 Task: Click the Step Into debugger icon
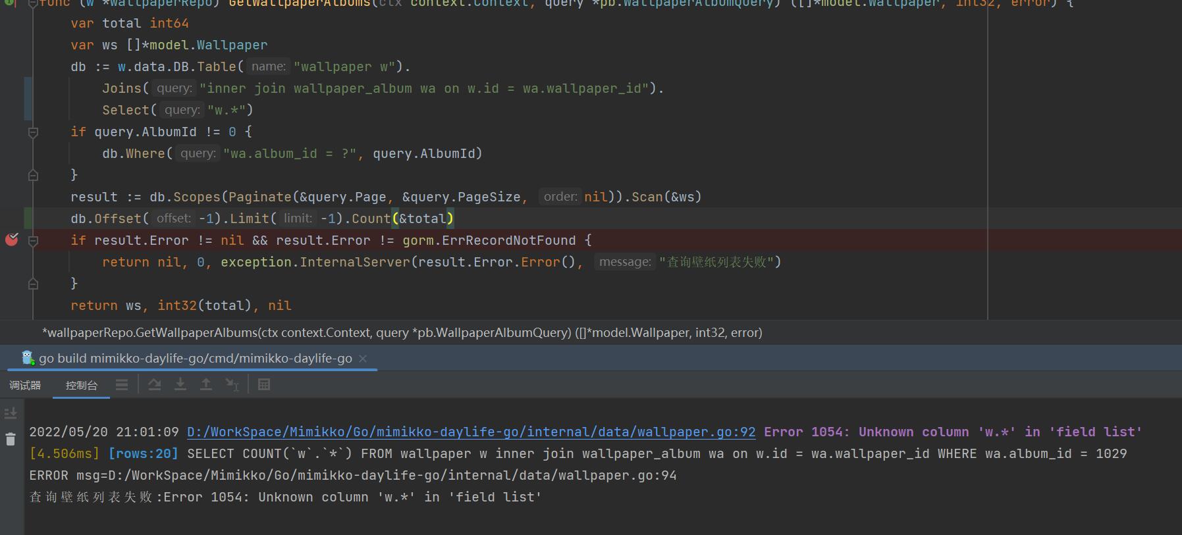point(180,385)
